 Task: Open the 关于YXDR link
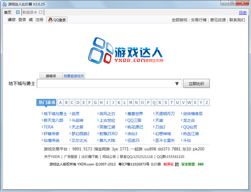(52, 157)
